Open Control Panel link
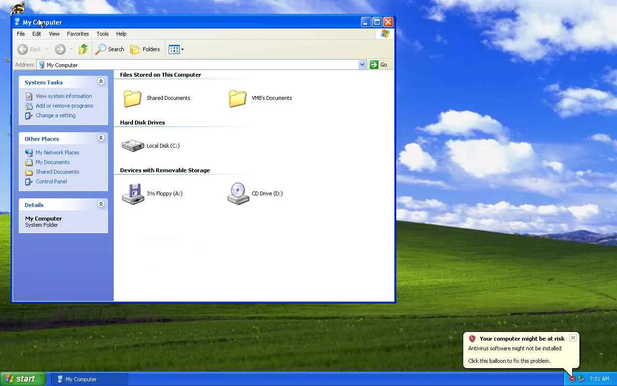617x386 pixels. tap(51, 181)
